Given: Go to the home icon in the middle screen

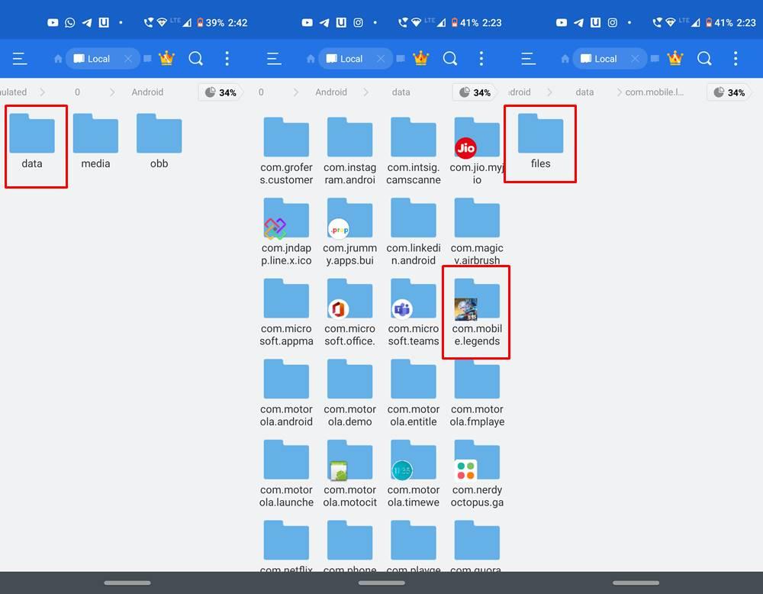Looking at the screenshot, I should [x=311, y=59].
